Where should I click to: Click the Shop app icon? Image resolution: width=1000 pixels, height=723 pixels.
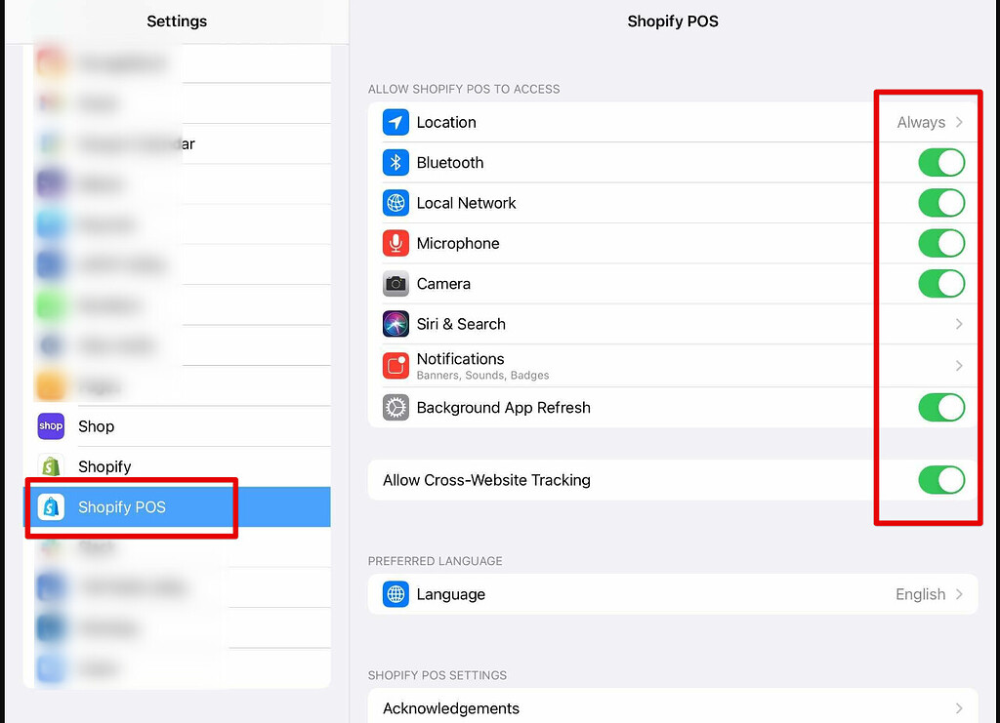coord(50,426)
